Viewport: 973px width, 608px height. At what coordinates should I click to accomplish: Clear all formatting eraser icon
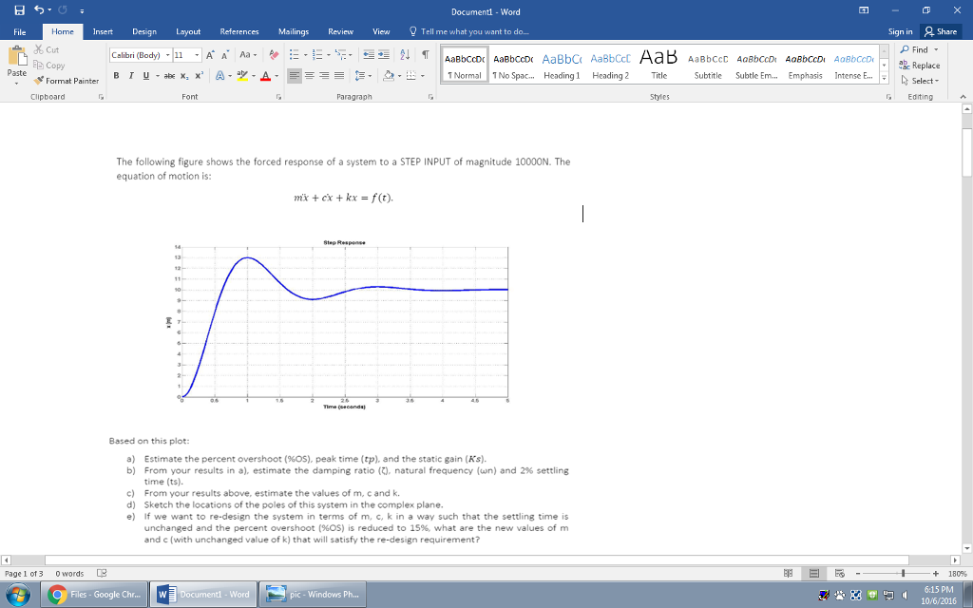275,55
